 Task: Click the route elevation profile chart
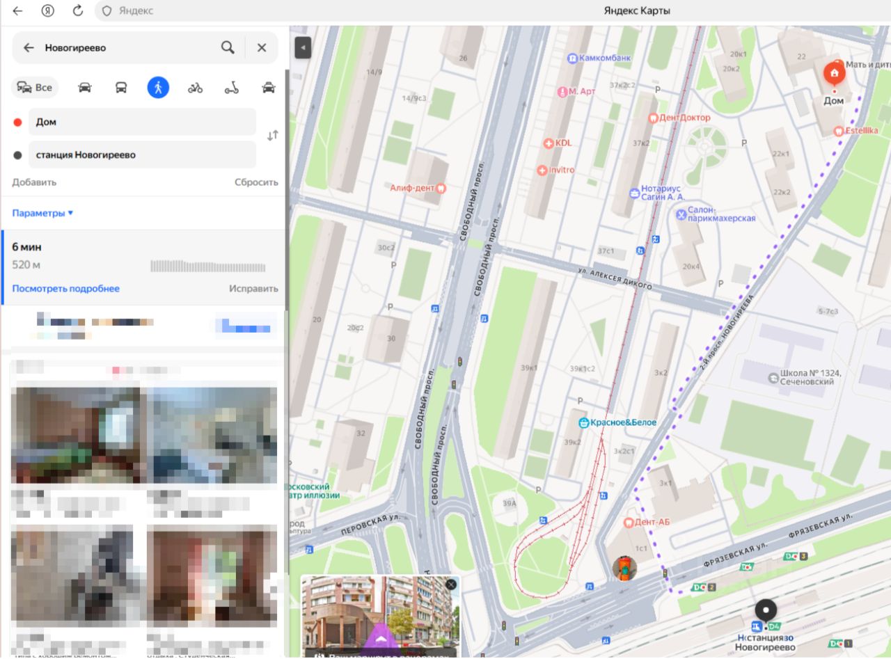[x=208, y=267]
